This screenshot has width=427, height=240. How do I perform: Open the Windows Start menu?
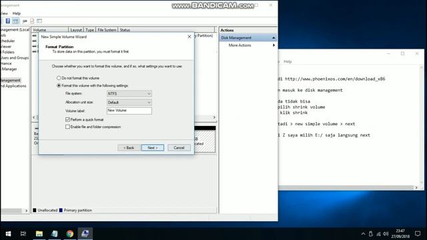coord(8,234)
